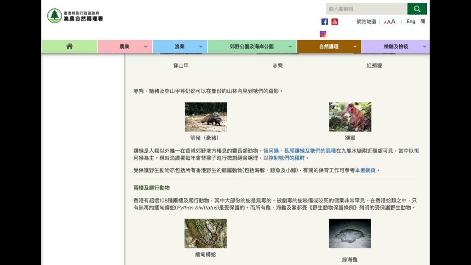Expand the 郊野公園及海岸公園 dropdown arrow

pyautogui.click(x=290, y=46)
